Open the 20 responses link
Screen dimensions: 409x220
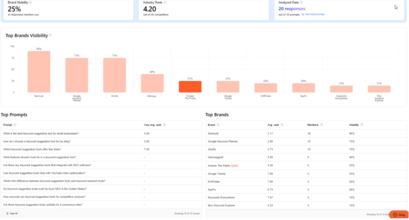click(292, 9)
